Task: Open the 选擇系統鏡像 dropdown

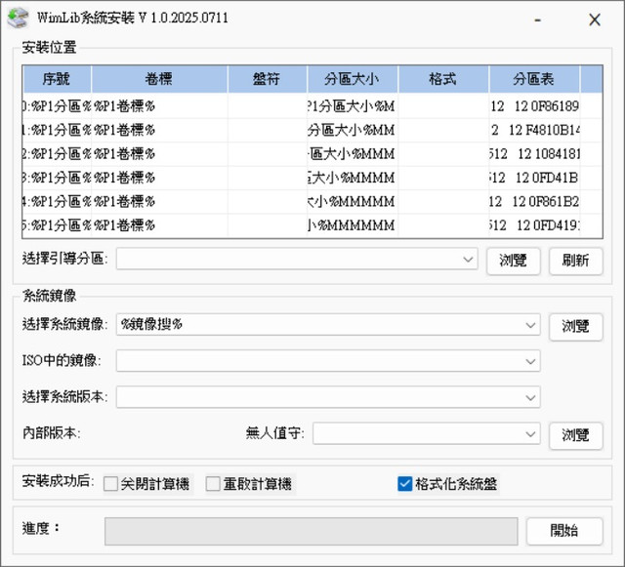Action: pyautogui.click(x=328, y=325)
